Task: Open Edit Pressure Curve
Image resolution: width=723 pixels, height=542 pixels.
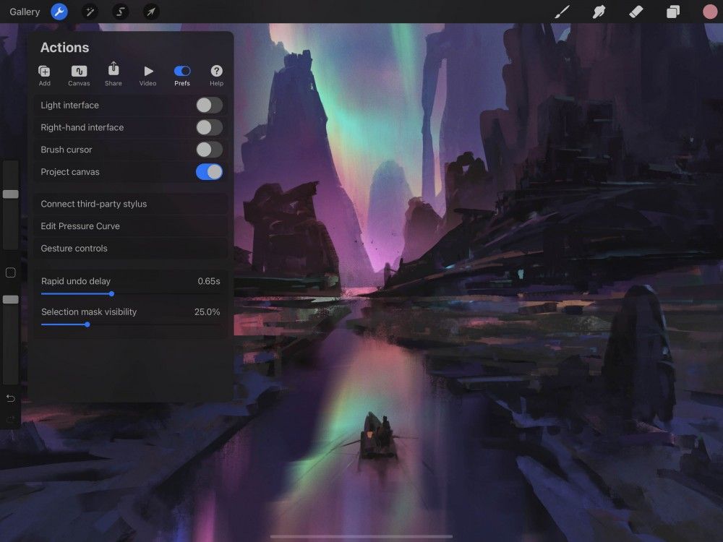Action: (130, 225)
